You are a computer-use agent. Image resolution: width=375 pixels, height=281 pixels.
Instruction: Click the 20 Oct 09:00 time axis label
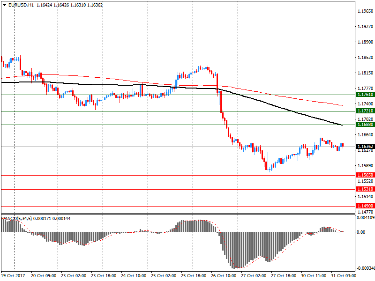(44, 276)
